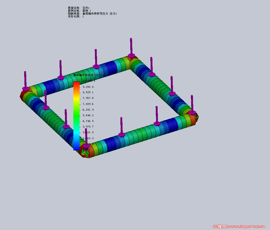
Task: Click legend value 7,767.4
Action: click(x=88, y=98)
